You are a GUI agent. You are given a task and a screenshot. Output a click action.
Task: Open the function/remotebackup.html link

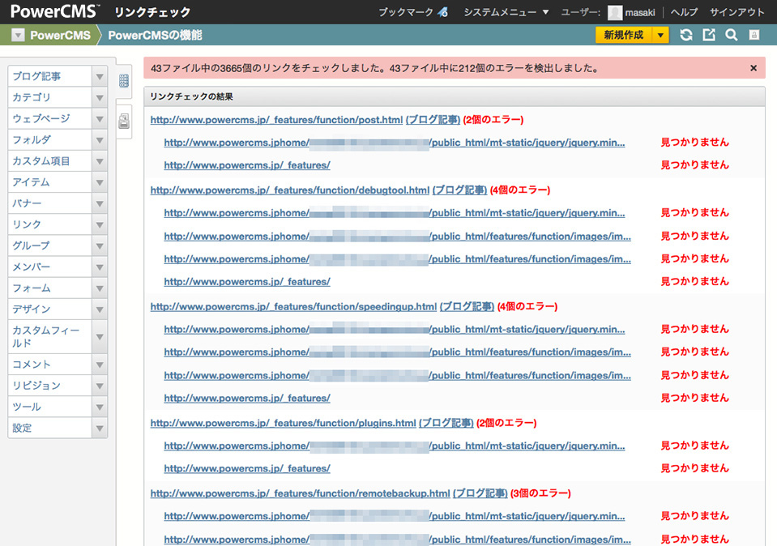[x=301, y=493]
